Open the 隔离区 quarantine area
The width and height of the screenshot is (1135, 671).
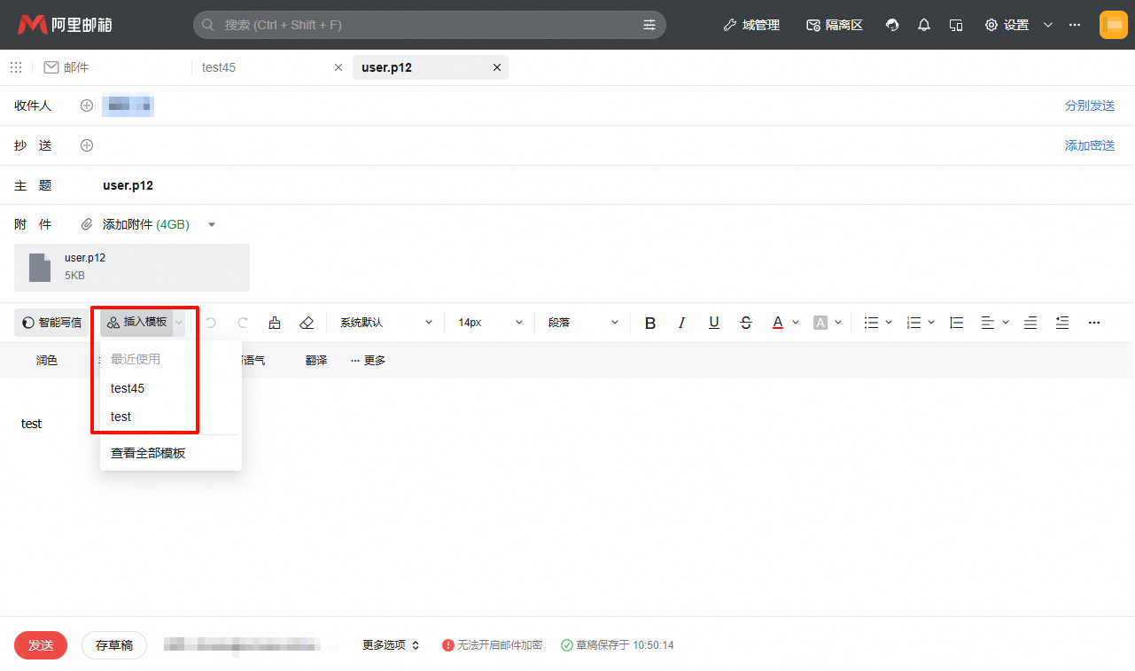(x=835, y=25)
